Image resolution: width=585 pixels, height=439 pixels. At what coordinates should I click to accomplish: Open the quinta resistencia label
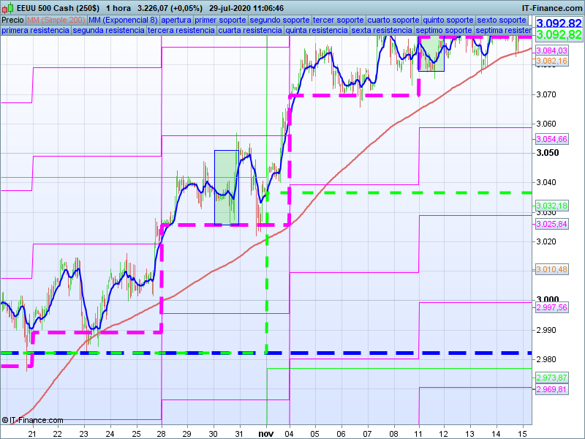point(317,31)
